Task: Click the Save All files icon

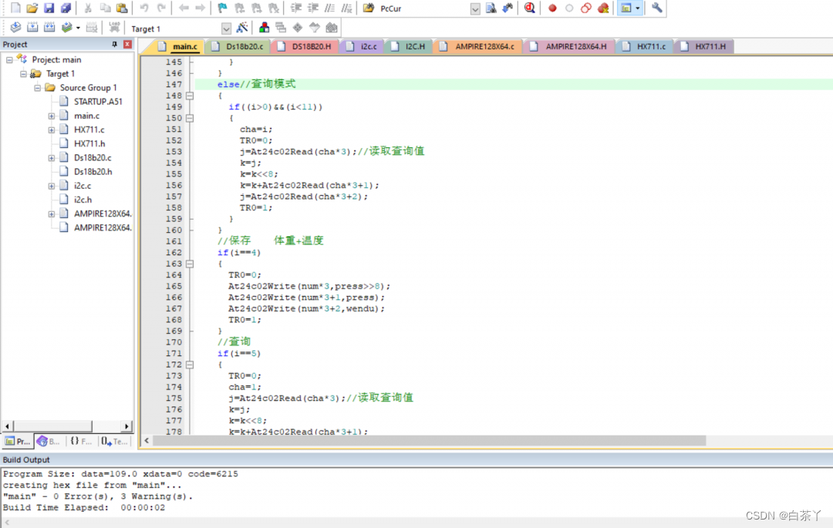Action: (x=66, y=8)
